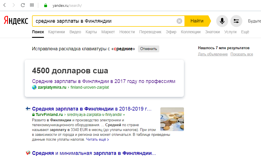Open the Карты tab
The image size is (261, 156).
point(91,32)
